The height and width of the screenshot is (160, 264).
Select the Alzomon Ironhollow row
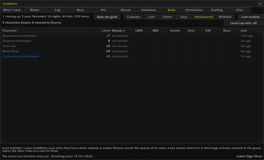pos(132,41)
